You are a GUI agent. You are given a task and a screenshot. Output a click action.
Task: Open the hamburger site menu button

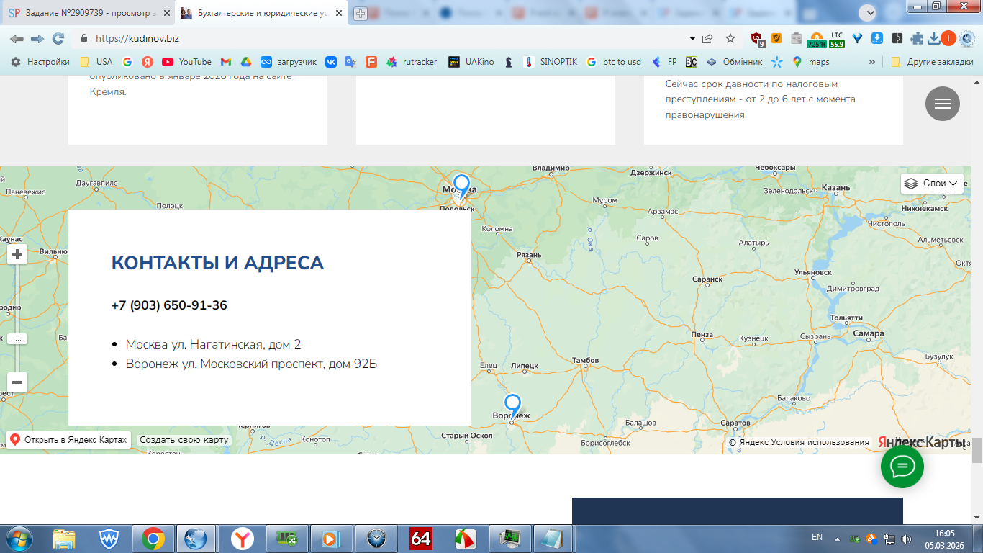pyautogui.click(x=943, y=103)
